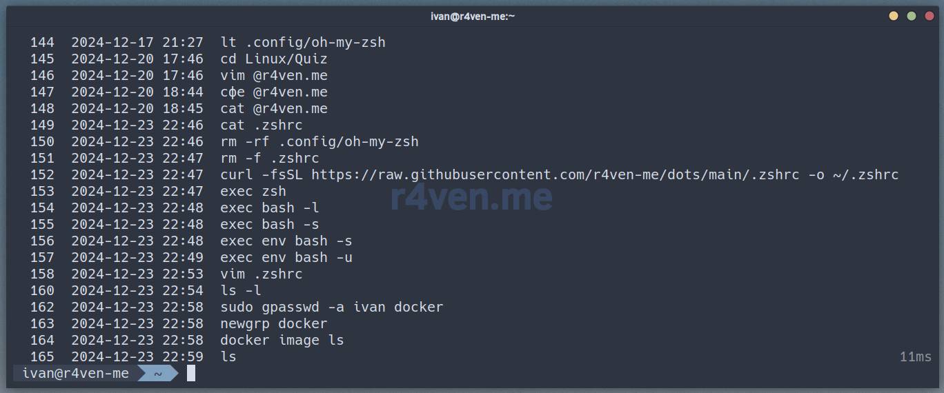Screen dimensions: 944x393
Task: Click the yellow minimize window button
Action: tap(894, 16)
